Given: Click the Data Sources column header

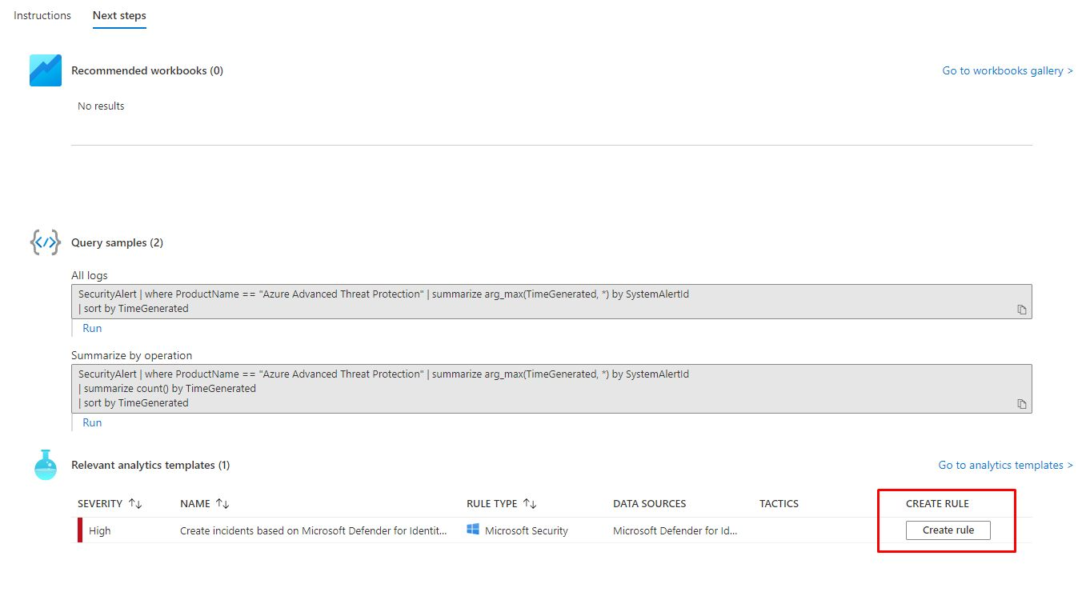Looking at the screenshot, I should click(x=649, y=504).
